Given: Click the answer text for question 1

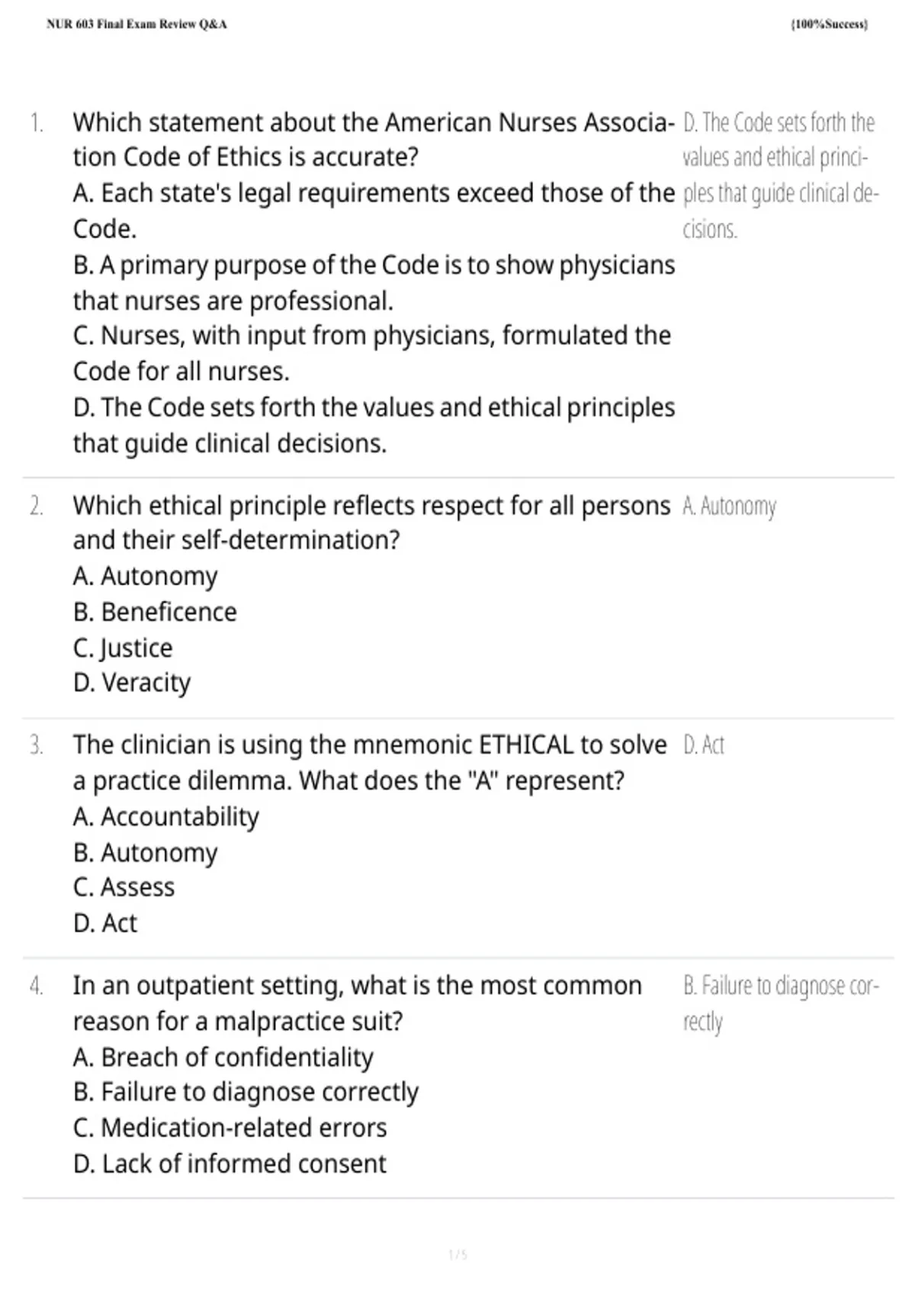Looking at the screenshot, I should pyautogui.click(x=781, y=175).
